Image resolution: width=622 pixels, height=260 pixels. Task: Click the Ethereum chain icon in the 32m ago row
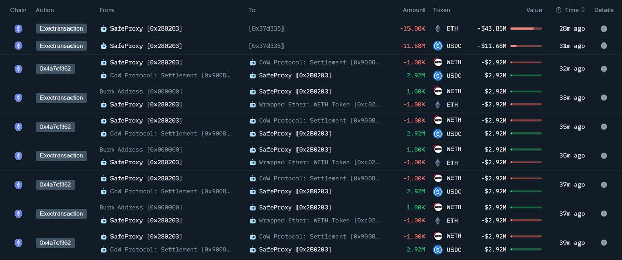click(18, 68)
